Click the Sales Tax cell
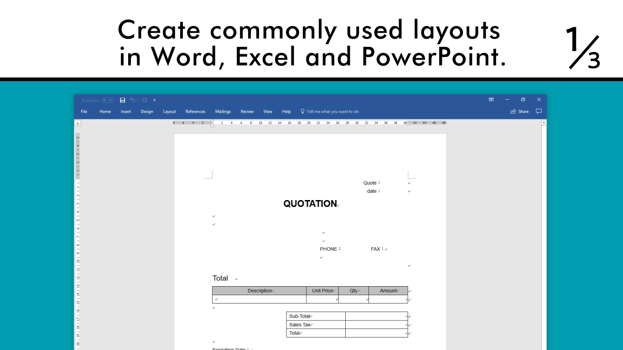Screen dimensions: 623x350 pos(316,324)
